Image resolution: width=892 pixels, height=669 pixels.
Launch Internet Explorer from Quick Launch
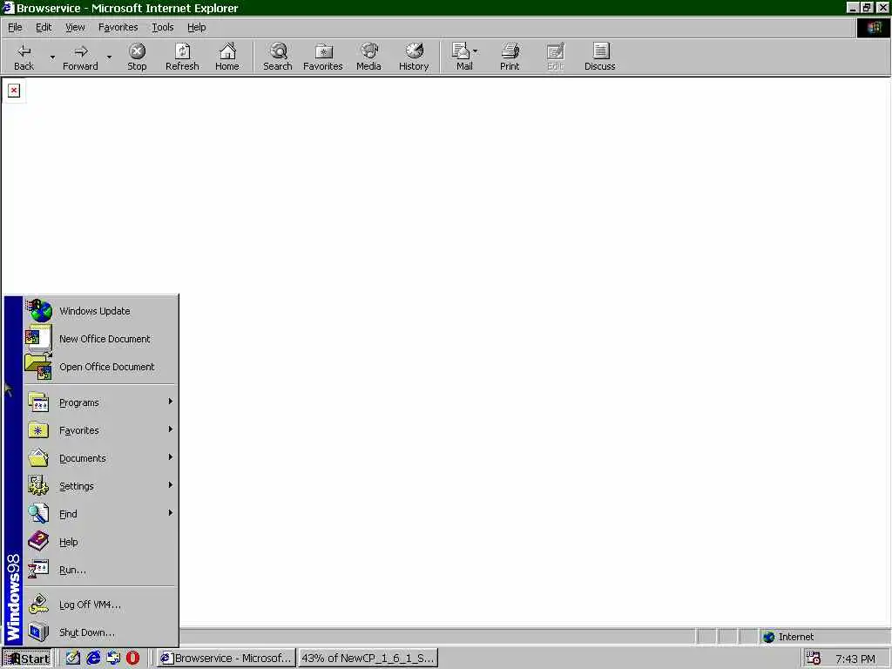point(93,659)
